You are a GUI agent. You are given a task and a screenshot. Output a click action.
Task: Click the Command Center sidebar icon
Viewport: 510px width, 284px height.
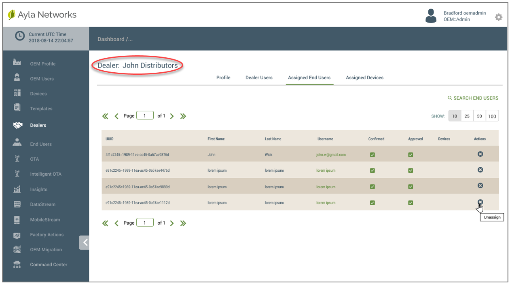click(x=17, y=264)
